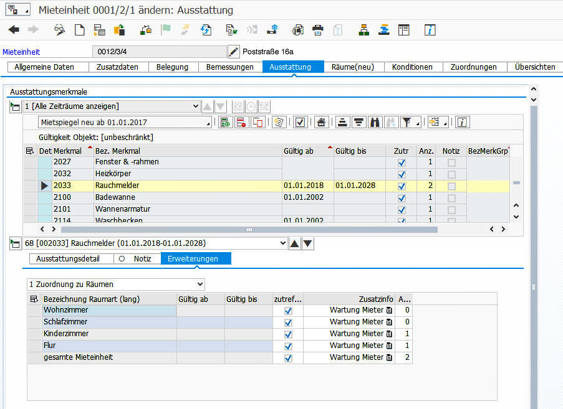Toggle the zutref checkbox for Wohnzimmer

pos(287,310)
